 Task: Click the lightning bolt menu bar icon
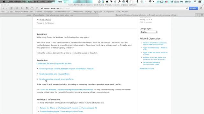[137, 2]
